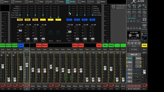The image size is (164, 92).
Task: Click the Load folder icon
Action: pos(134,13)
